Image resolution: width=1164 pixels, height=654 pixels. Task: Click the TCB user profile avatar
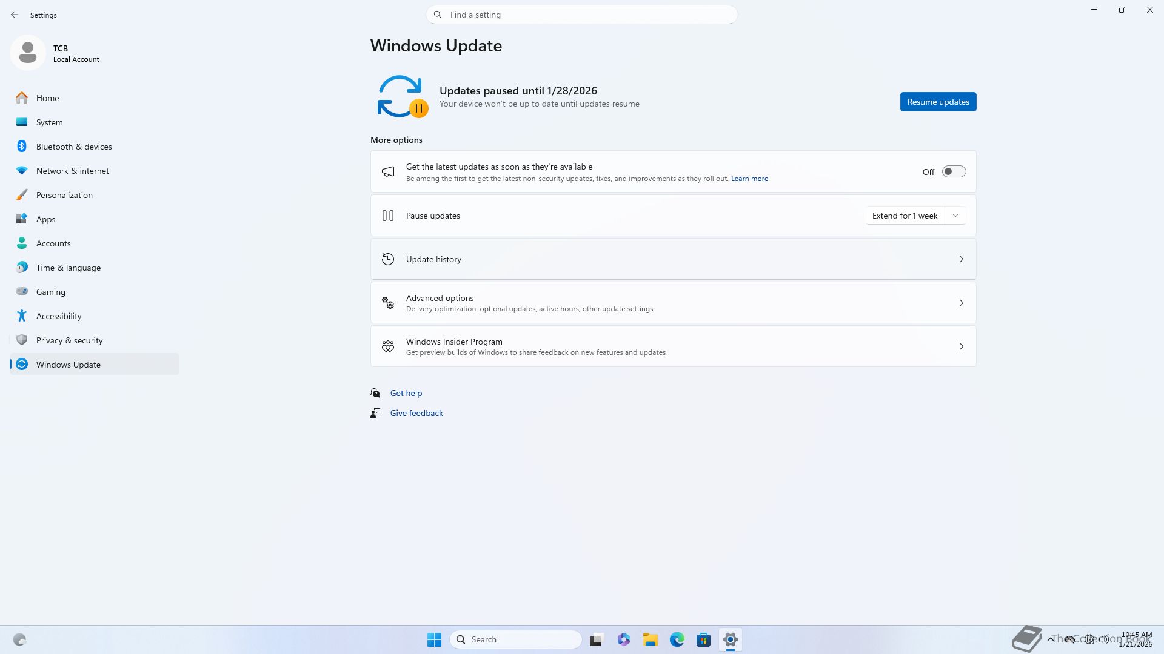28,53
